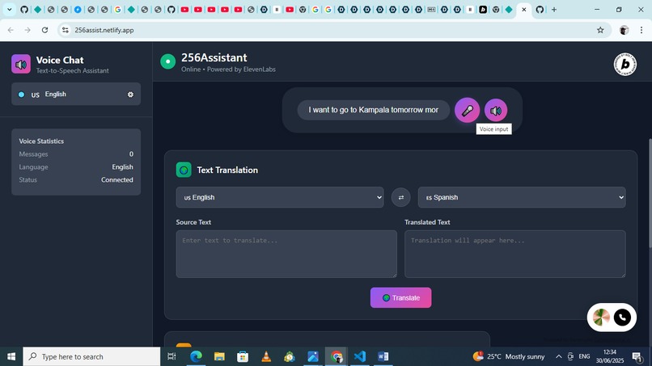
Task: Click the Source Text box
Action: click(286, 254)
